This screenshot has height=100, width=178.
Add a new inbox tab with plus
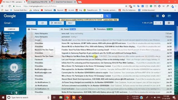click(126, 29)
